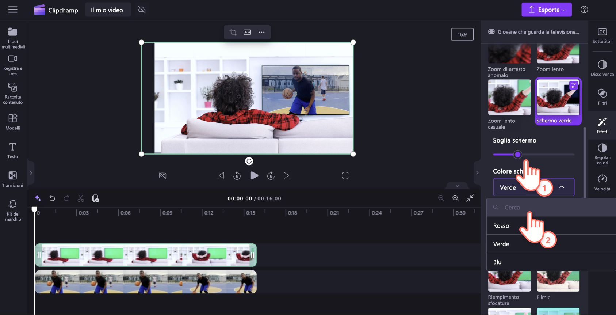Click the cloud sync disabled icon

click(x=142, y=10)
